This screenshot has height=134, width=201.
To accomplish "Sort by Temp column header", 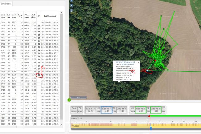I will point(20,15).
